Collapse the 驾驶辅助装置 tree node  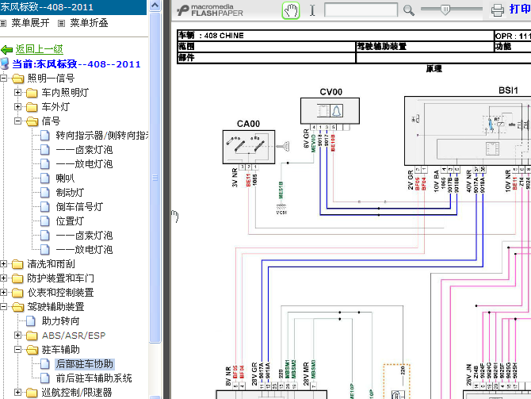point(3,306)
